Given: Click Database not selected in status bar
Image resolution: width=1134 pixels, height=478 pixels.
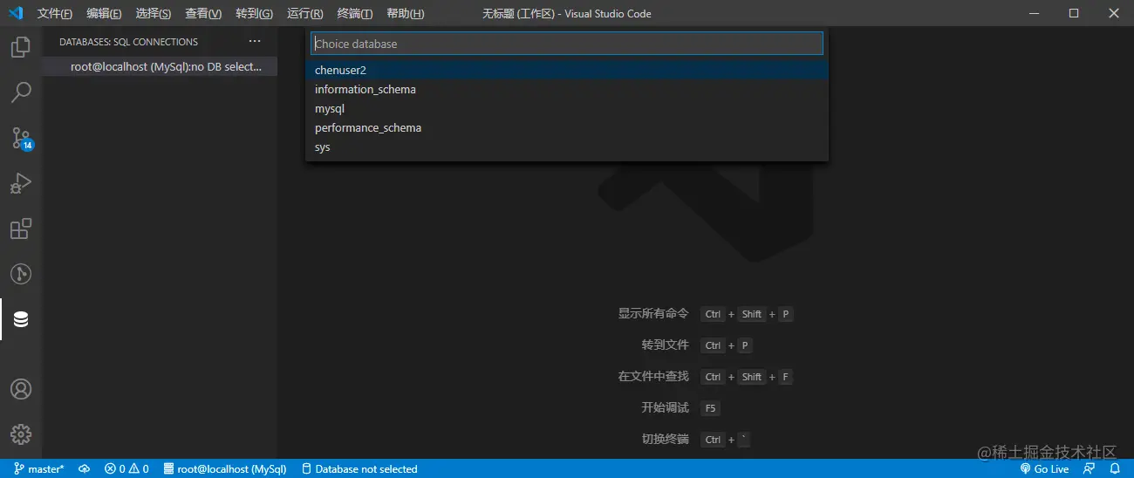Looking at the screenshot, I should tap(359, 469).
